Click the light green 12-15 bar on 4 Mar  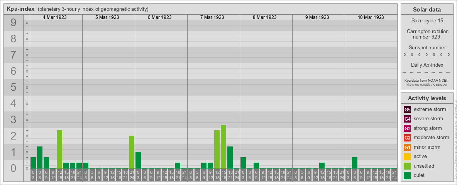[59, 149]
